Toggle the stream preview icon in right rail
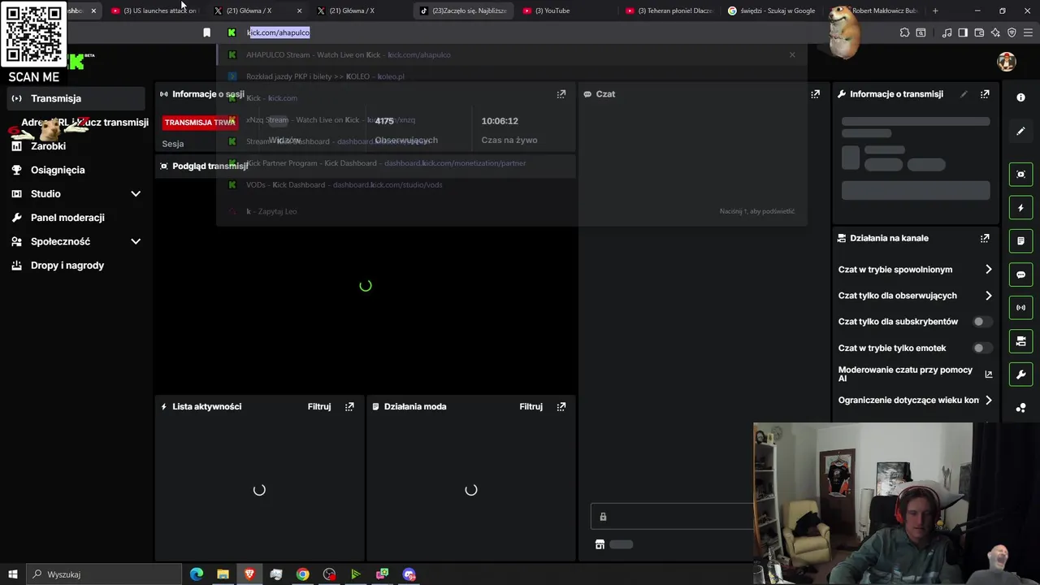Screen dimensions: 1040x585 [1020, 175]
